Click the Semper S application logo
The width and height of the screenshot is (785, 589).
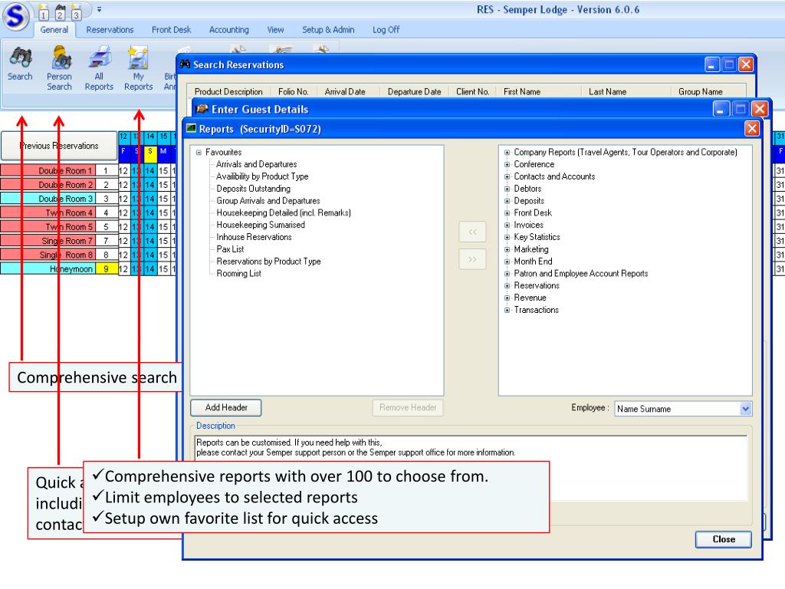[x=15, y=16]
